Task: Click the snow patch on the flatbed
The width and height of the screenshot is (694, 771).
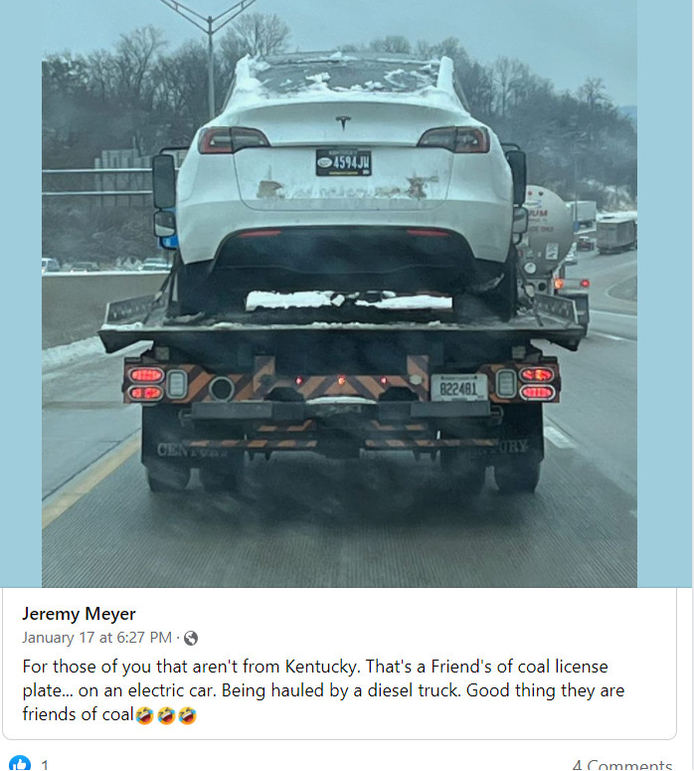Action: pos(348,300)
